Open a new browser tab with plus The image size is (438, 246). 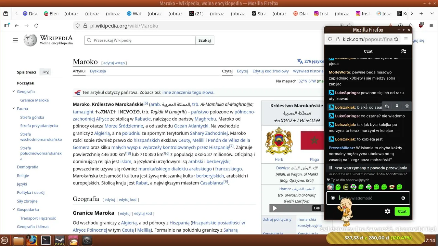point(421,14)
